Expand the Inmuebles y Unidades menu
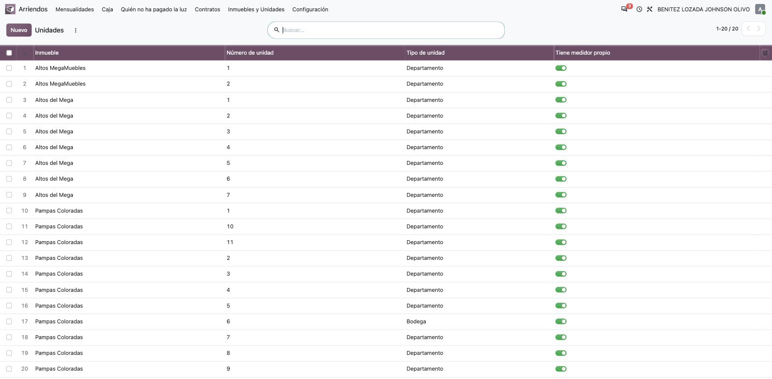This screenshot has width=772, height=379. [x=256, y=9]
